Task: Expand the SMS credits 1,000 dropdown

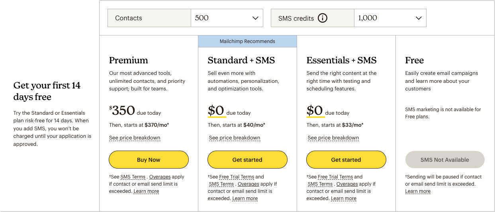Action: pos(390,18)
